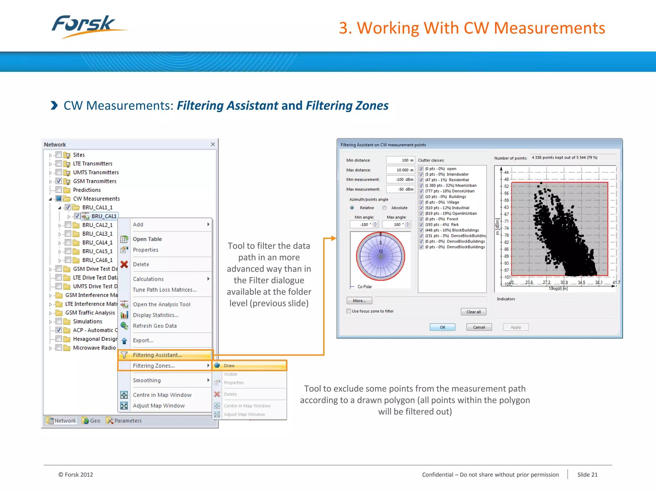Expand the GSM Interference Matrices node
This screenshot has width=656, height=492.
pos(50,296)
